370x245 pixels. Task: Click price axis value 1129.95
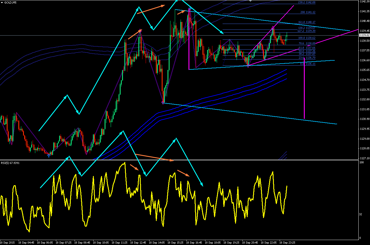pos(364,129)
